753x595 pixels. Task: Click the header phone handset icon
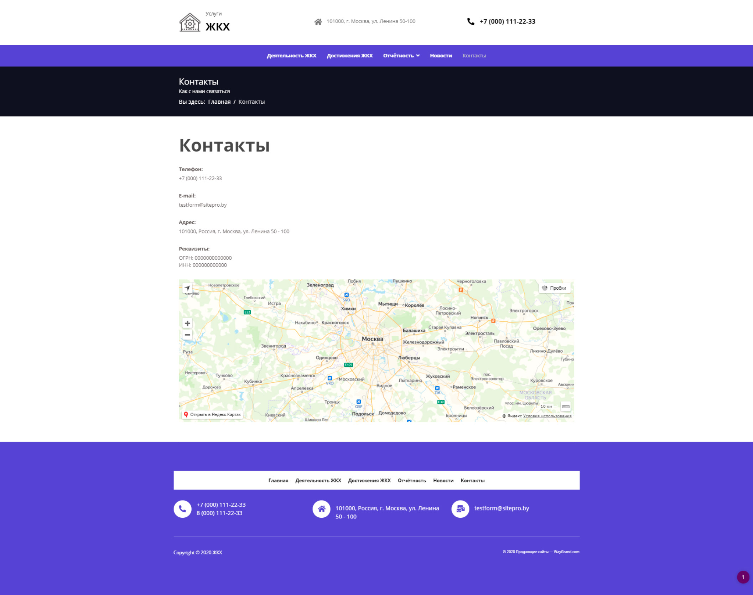click(x=471, y=21)
